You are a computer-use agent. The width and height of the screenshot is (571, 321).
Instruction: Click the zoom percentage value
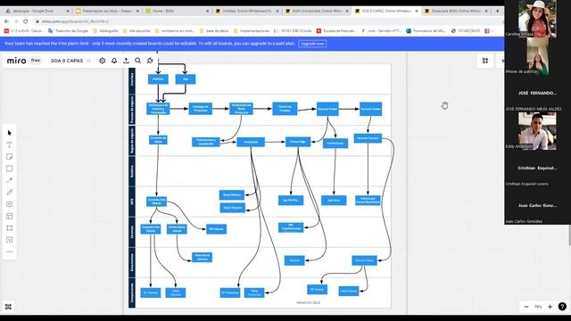click(x=538, y=307)
